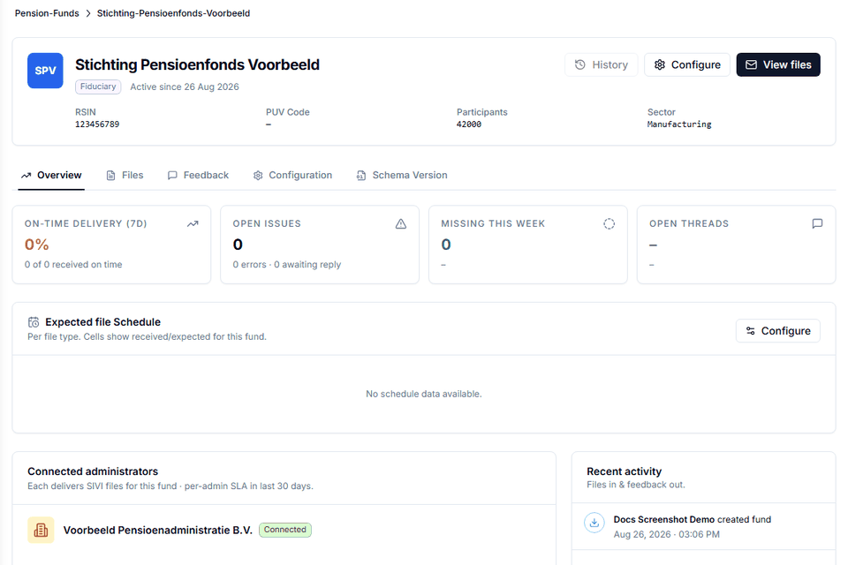Select the Overview tab

[51, 175]
